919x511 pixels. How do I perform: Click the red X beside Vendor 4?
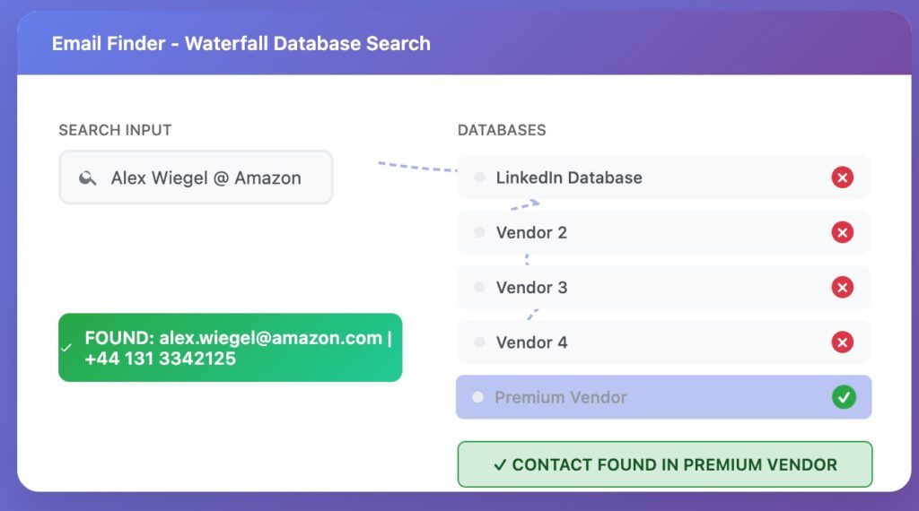842,342
